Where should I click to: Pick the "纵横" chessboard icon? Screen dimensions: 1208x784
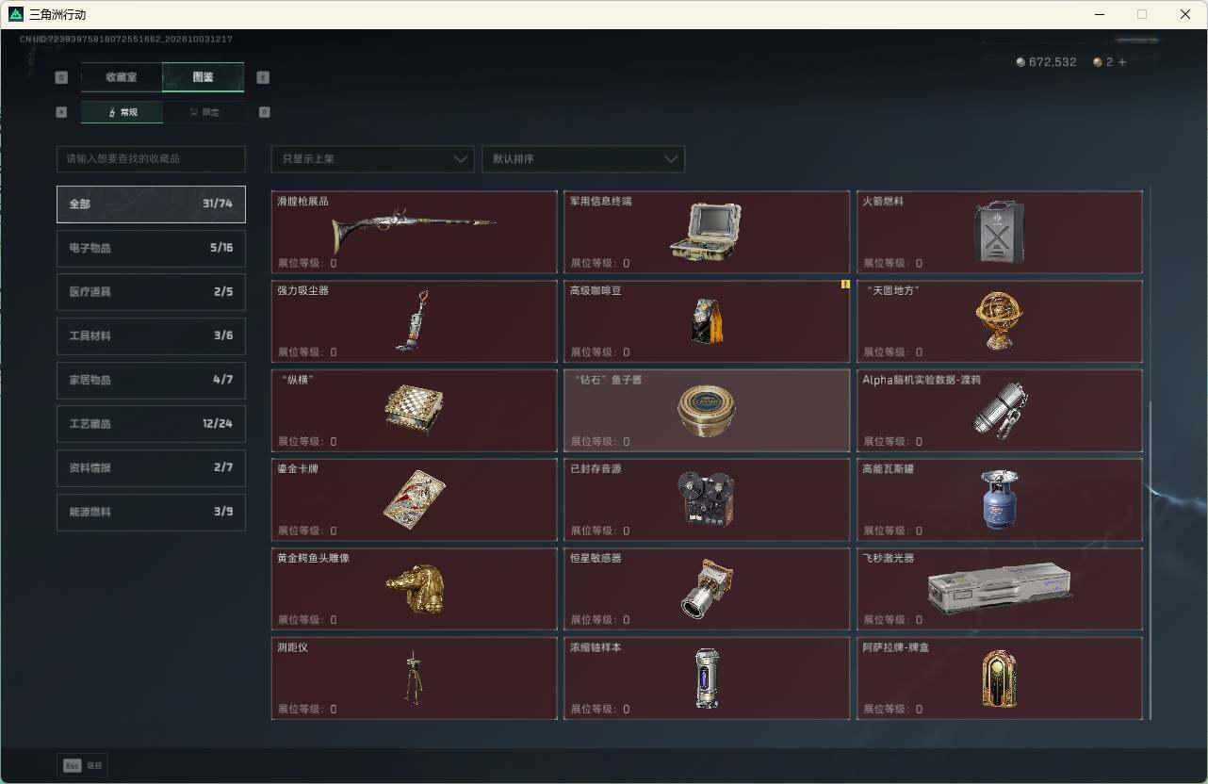414,410
